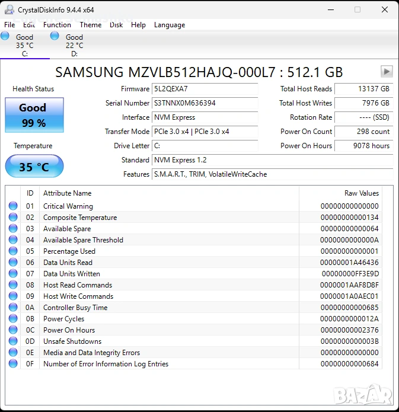The image size is (399, 412).
Task: Click the Attribute Name column header
Action: point(68,193)
